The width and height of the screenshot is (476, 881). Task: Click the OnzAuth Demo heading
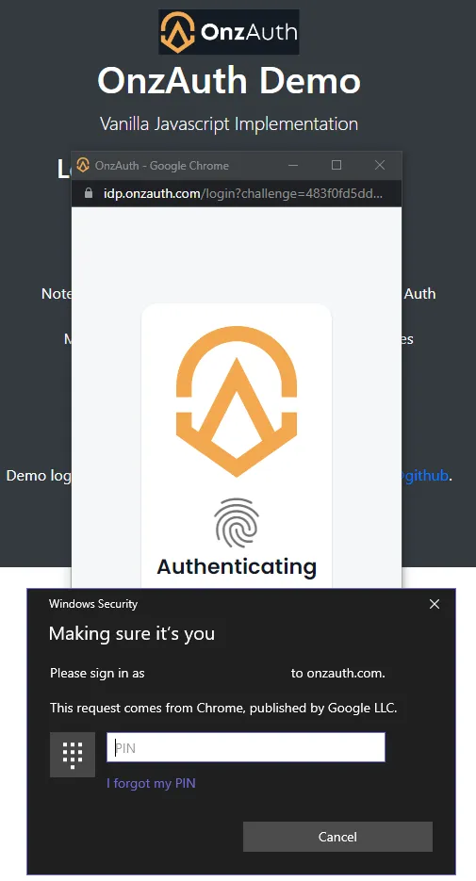[229, 80]
